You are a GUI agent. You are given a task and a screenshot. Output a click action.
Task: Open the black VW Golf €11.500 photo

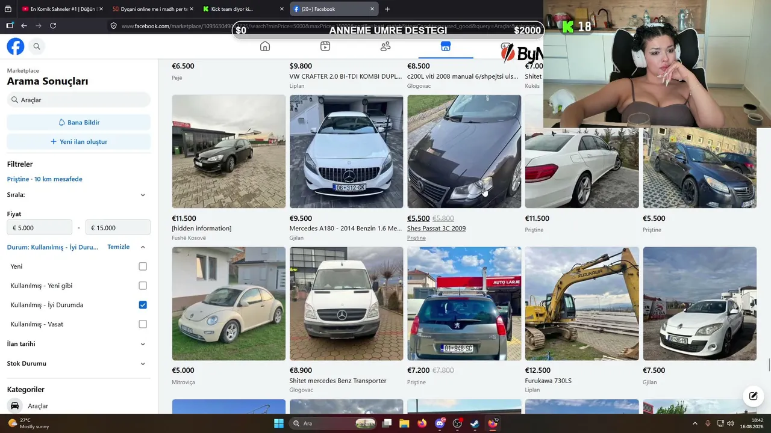pyautogui.click(x=229, y=152)
